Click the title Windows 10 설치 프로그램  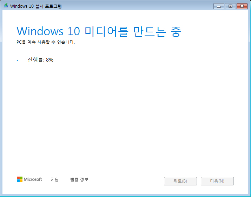pyautogui.click(x=36, y=6)
